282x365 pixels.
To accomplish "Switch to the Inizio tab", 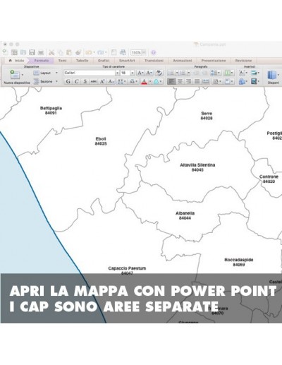I will click(17, 61).
